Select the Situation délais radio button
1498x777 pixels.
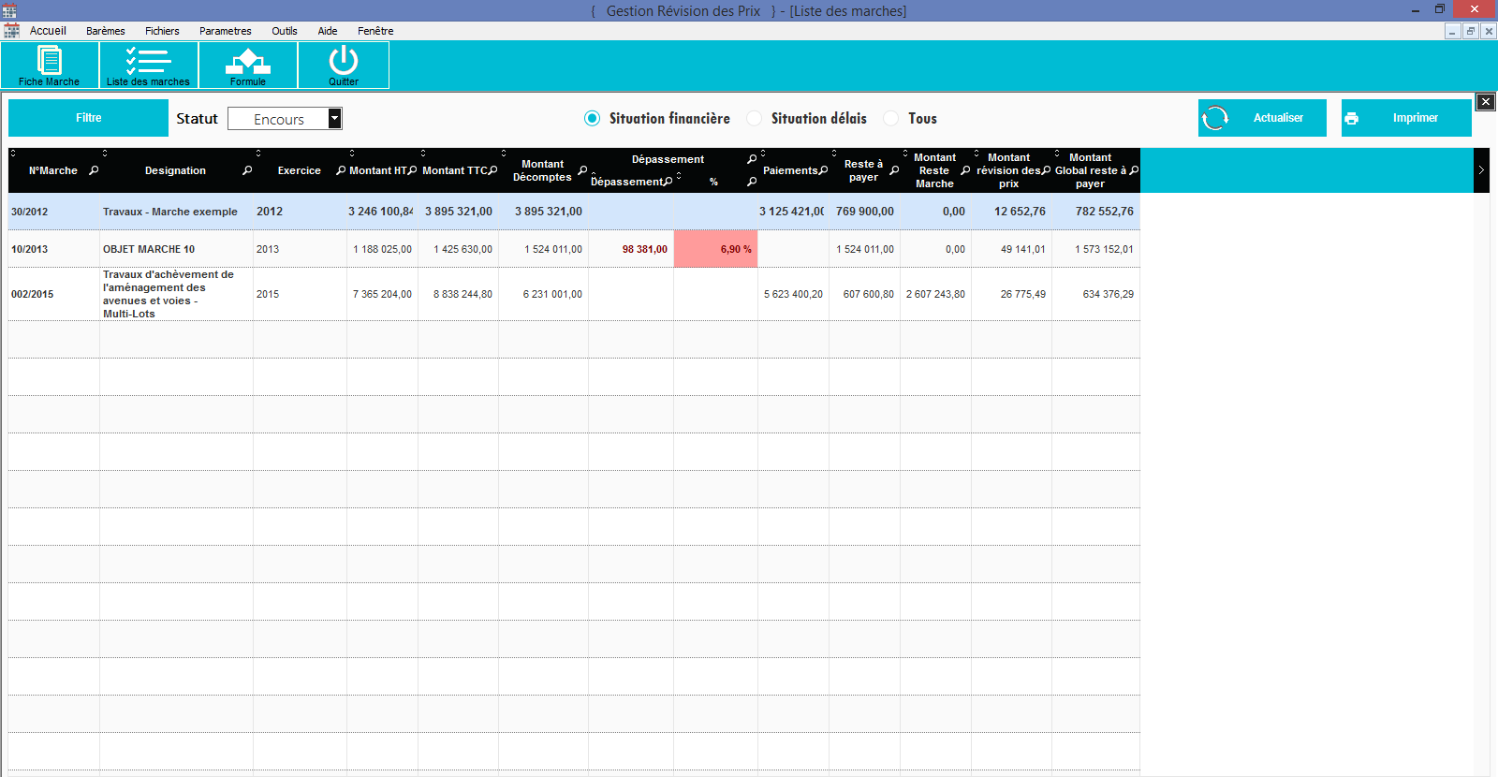754,118
